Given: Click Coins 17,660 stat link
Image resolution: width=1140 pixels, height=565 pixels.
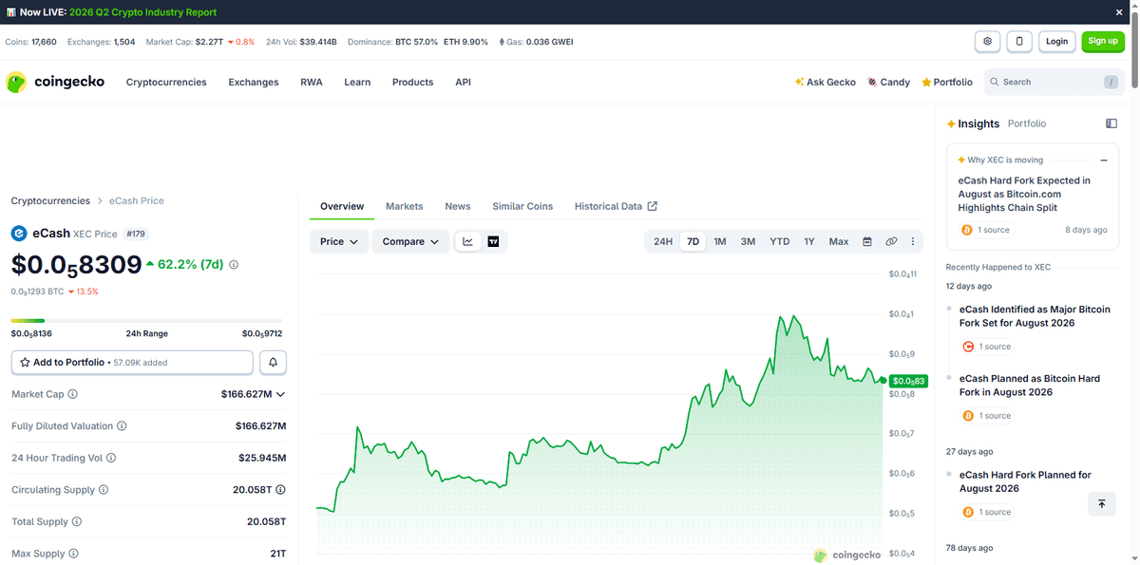Looking at the screenshot, I should coord(31,42).
